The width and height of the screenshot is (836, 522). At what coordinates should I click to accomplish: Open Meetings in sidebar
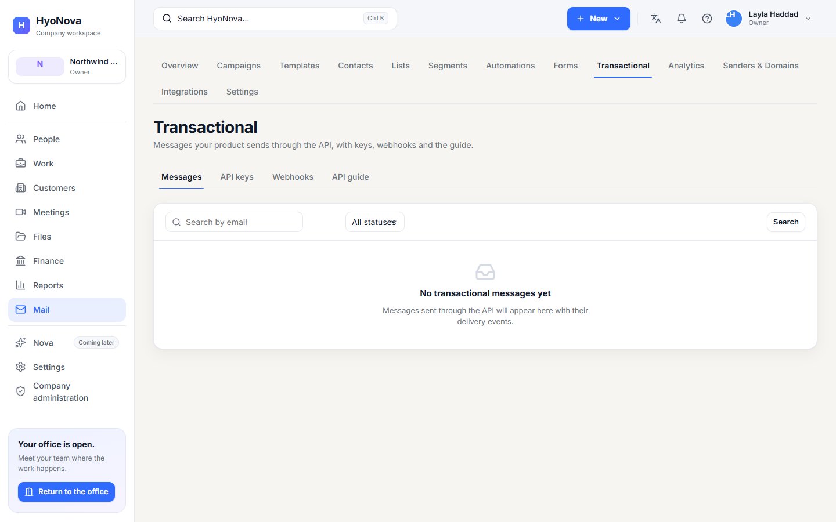pyautogui.click(x=67, y=212)
